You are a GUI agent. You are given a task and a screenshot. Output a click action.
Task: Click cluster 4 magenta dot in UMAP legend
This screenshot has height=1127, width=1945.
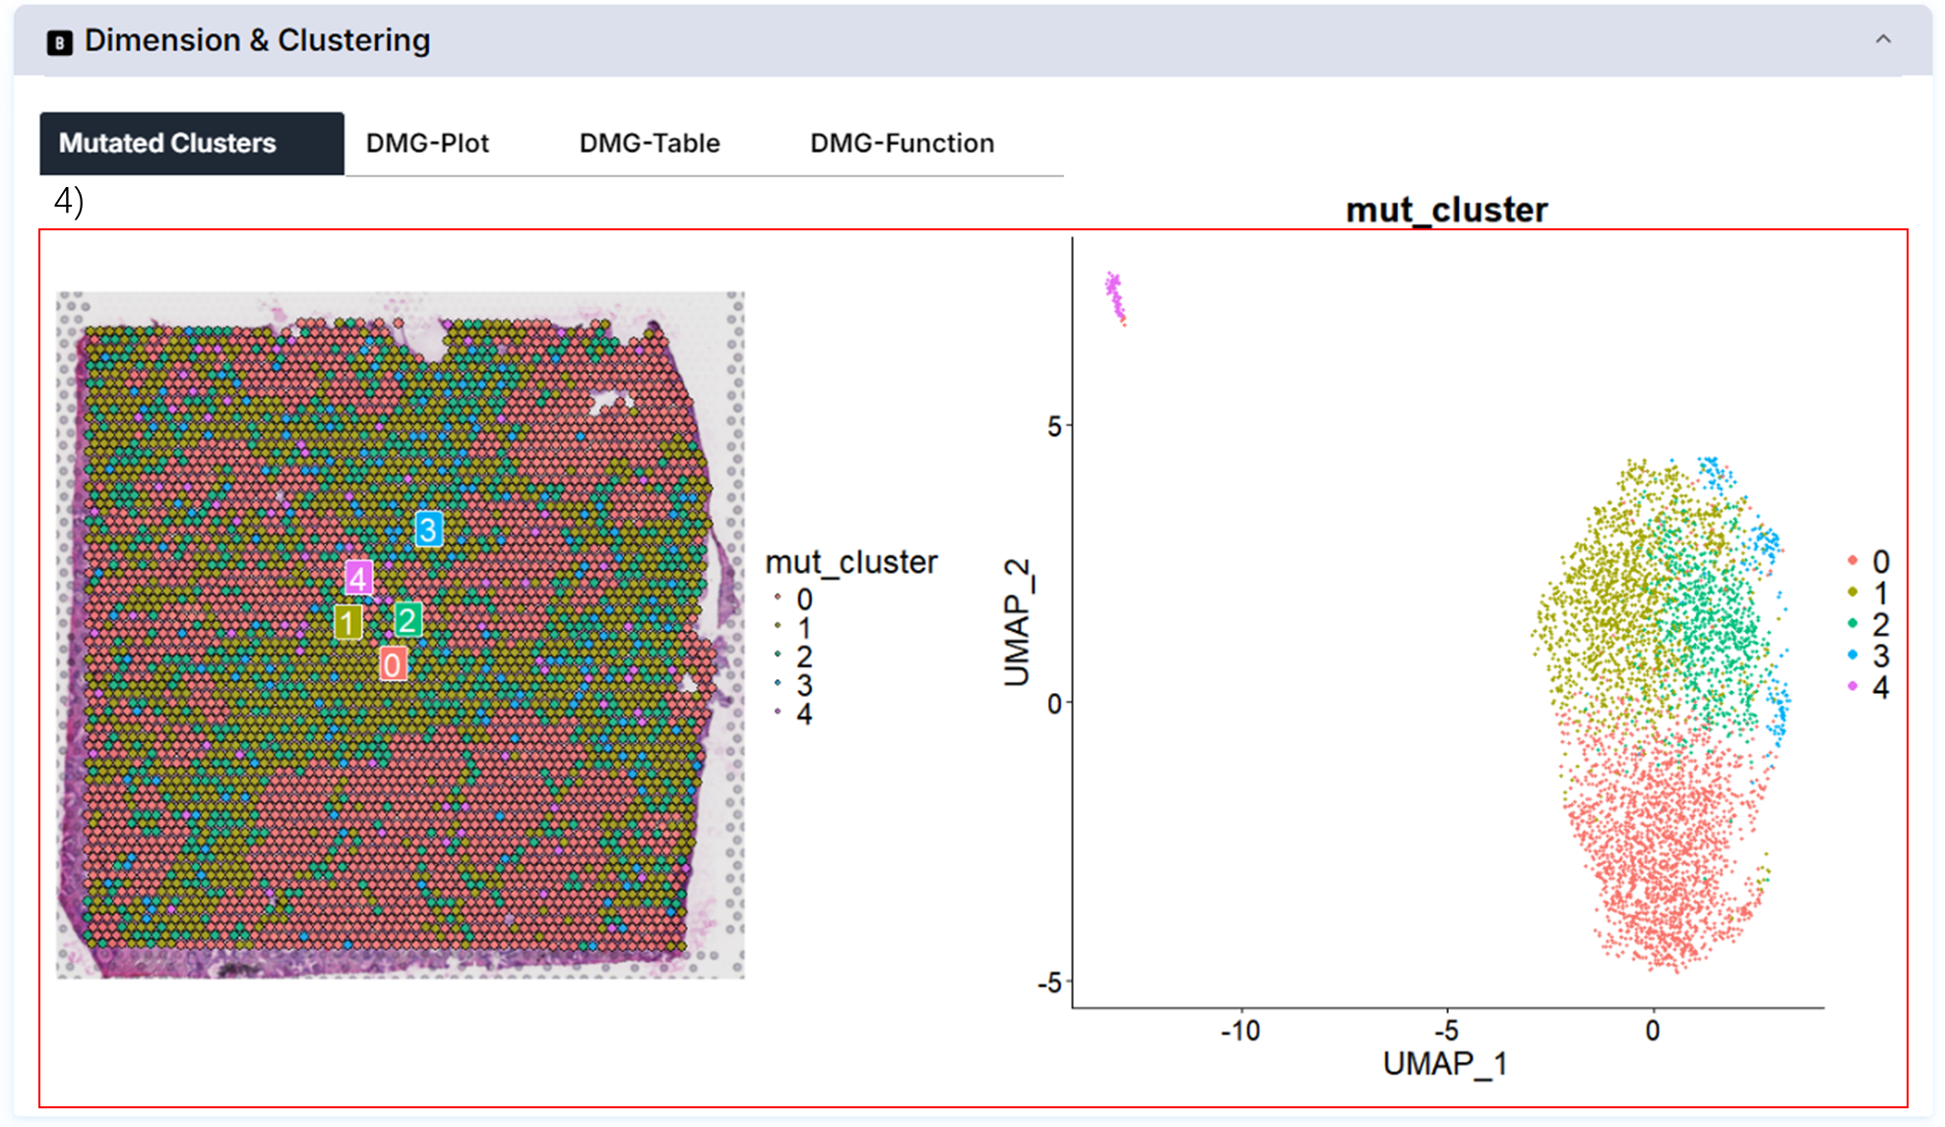[x=1852, y=687]
